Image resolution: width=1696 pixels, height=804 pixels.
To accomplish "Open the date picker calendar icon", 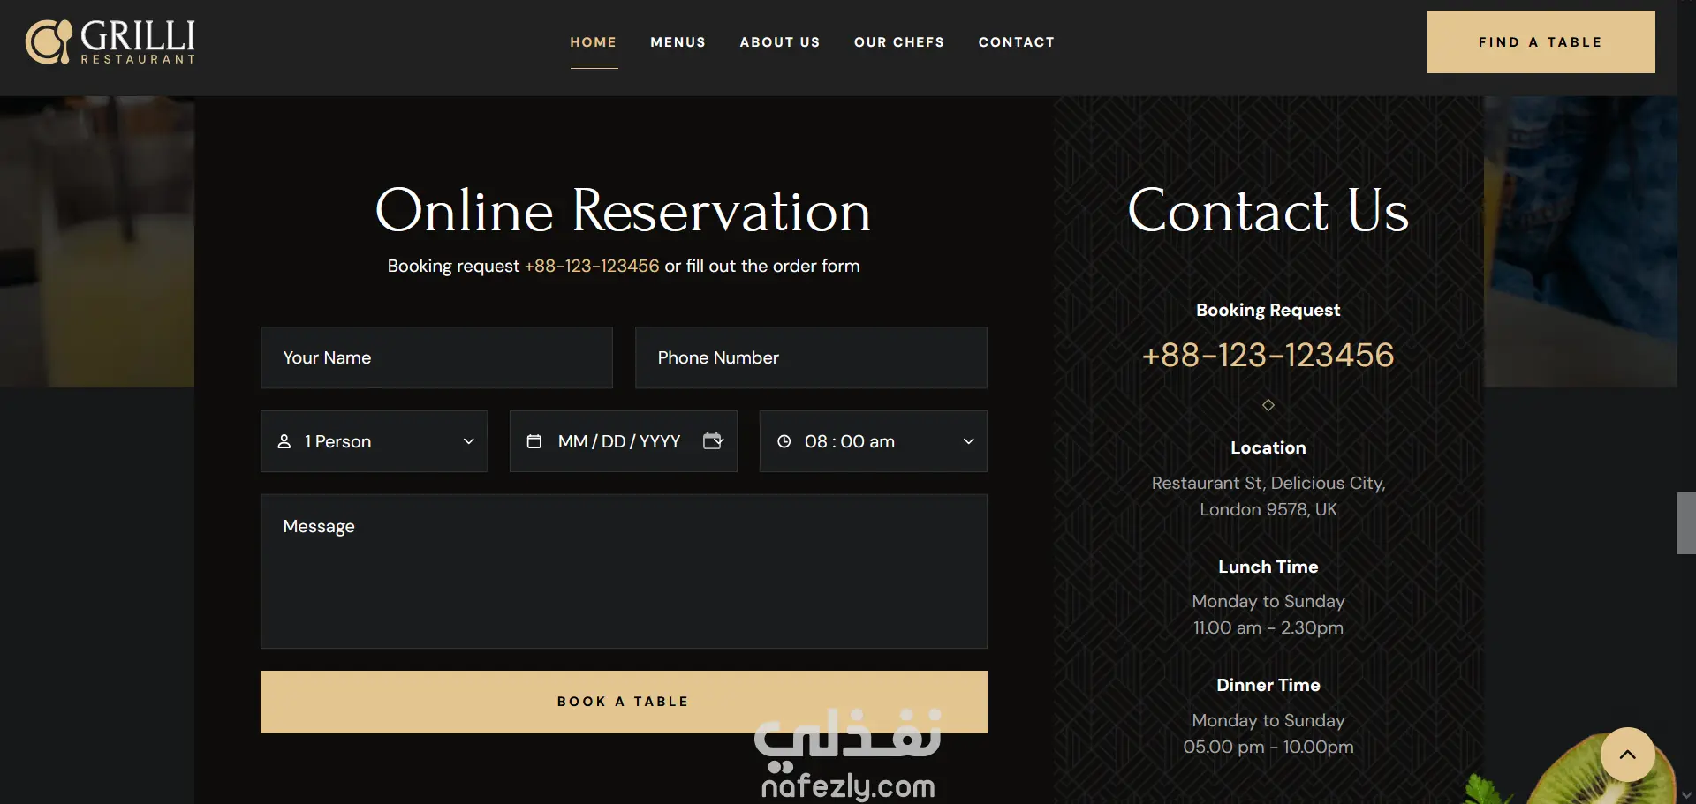I will 713,440.
